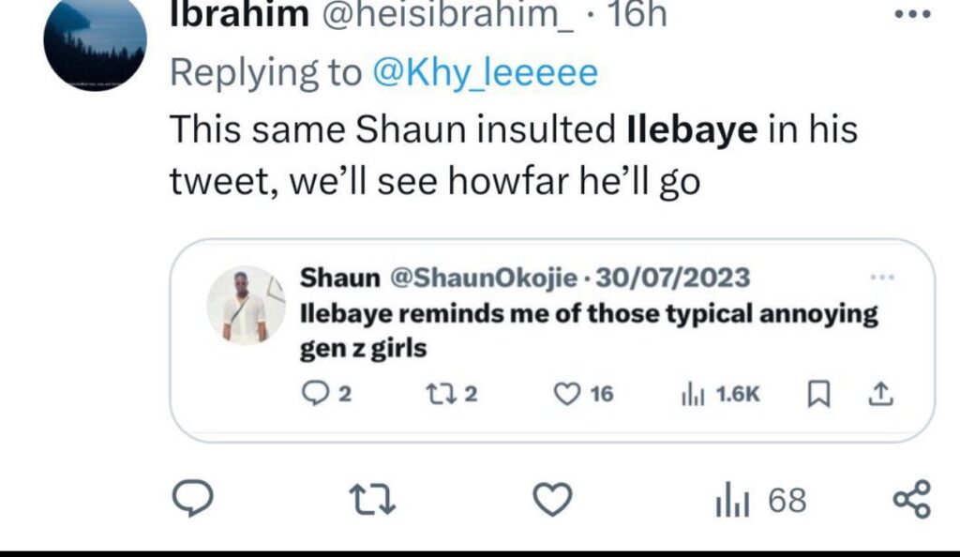Screen dimensions: 960x557
Task: Share Shaun's quoted tweet via the upload icon
Action: [x=881, y=394]
